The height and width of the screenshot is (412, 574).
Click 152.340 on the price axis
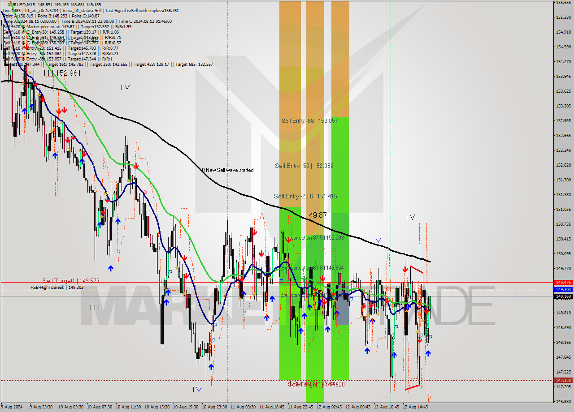click(563, 150)
